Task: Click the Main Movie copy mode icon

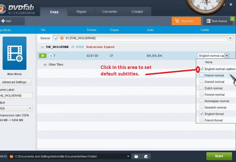Action: 15,53
